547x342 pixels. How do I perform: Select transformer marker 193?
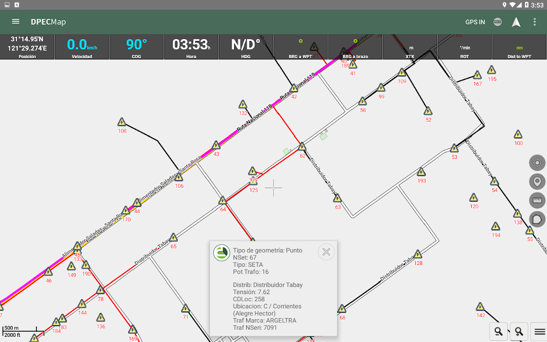(421, 172)
